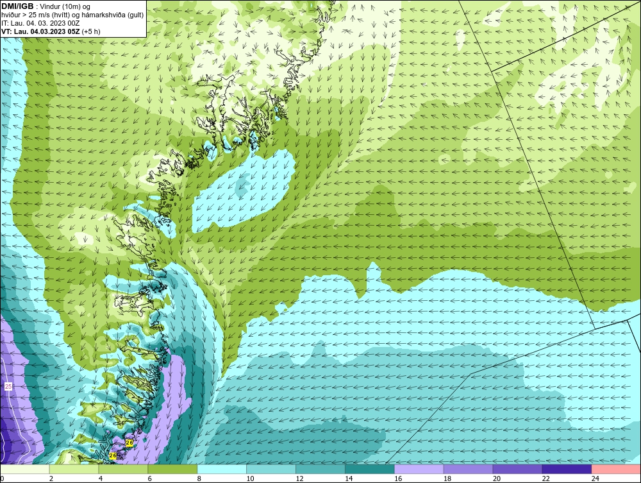Click the 'Vindur (10m) og' heading text

point(66,6)
